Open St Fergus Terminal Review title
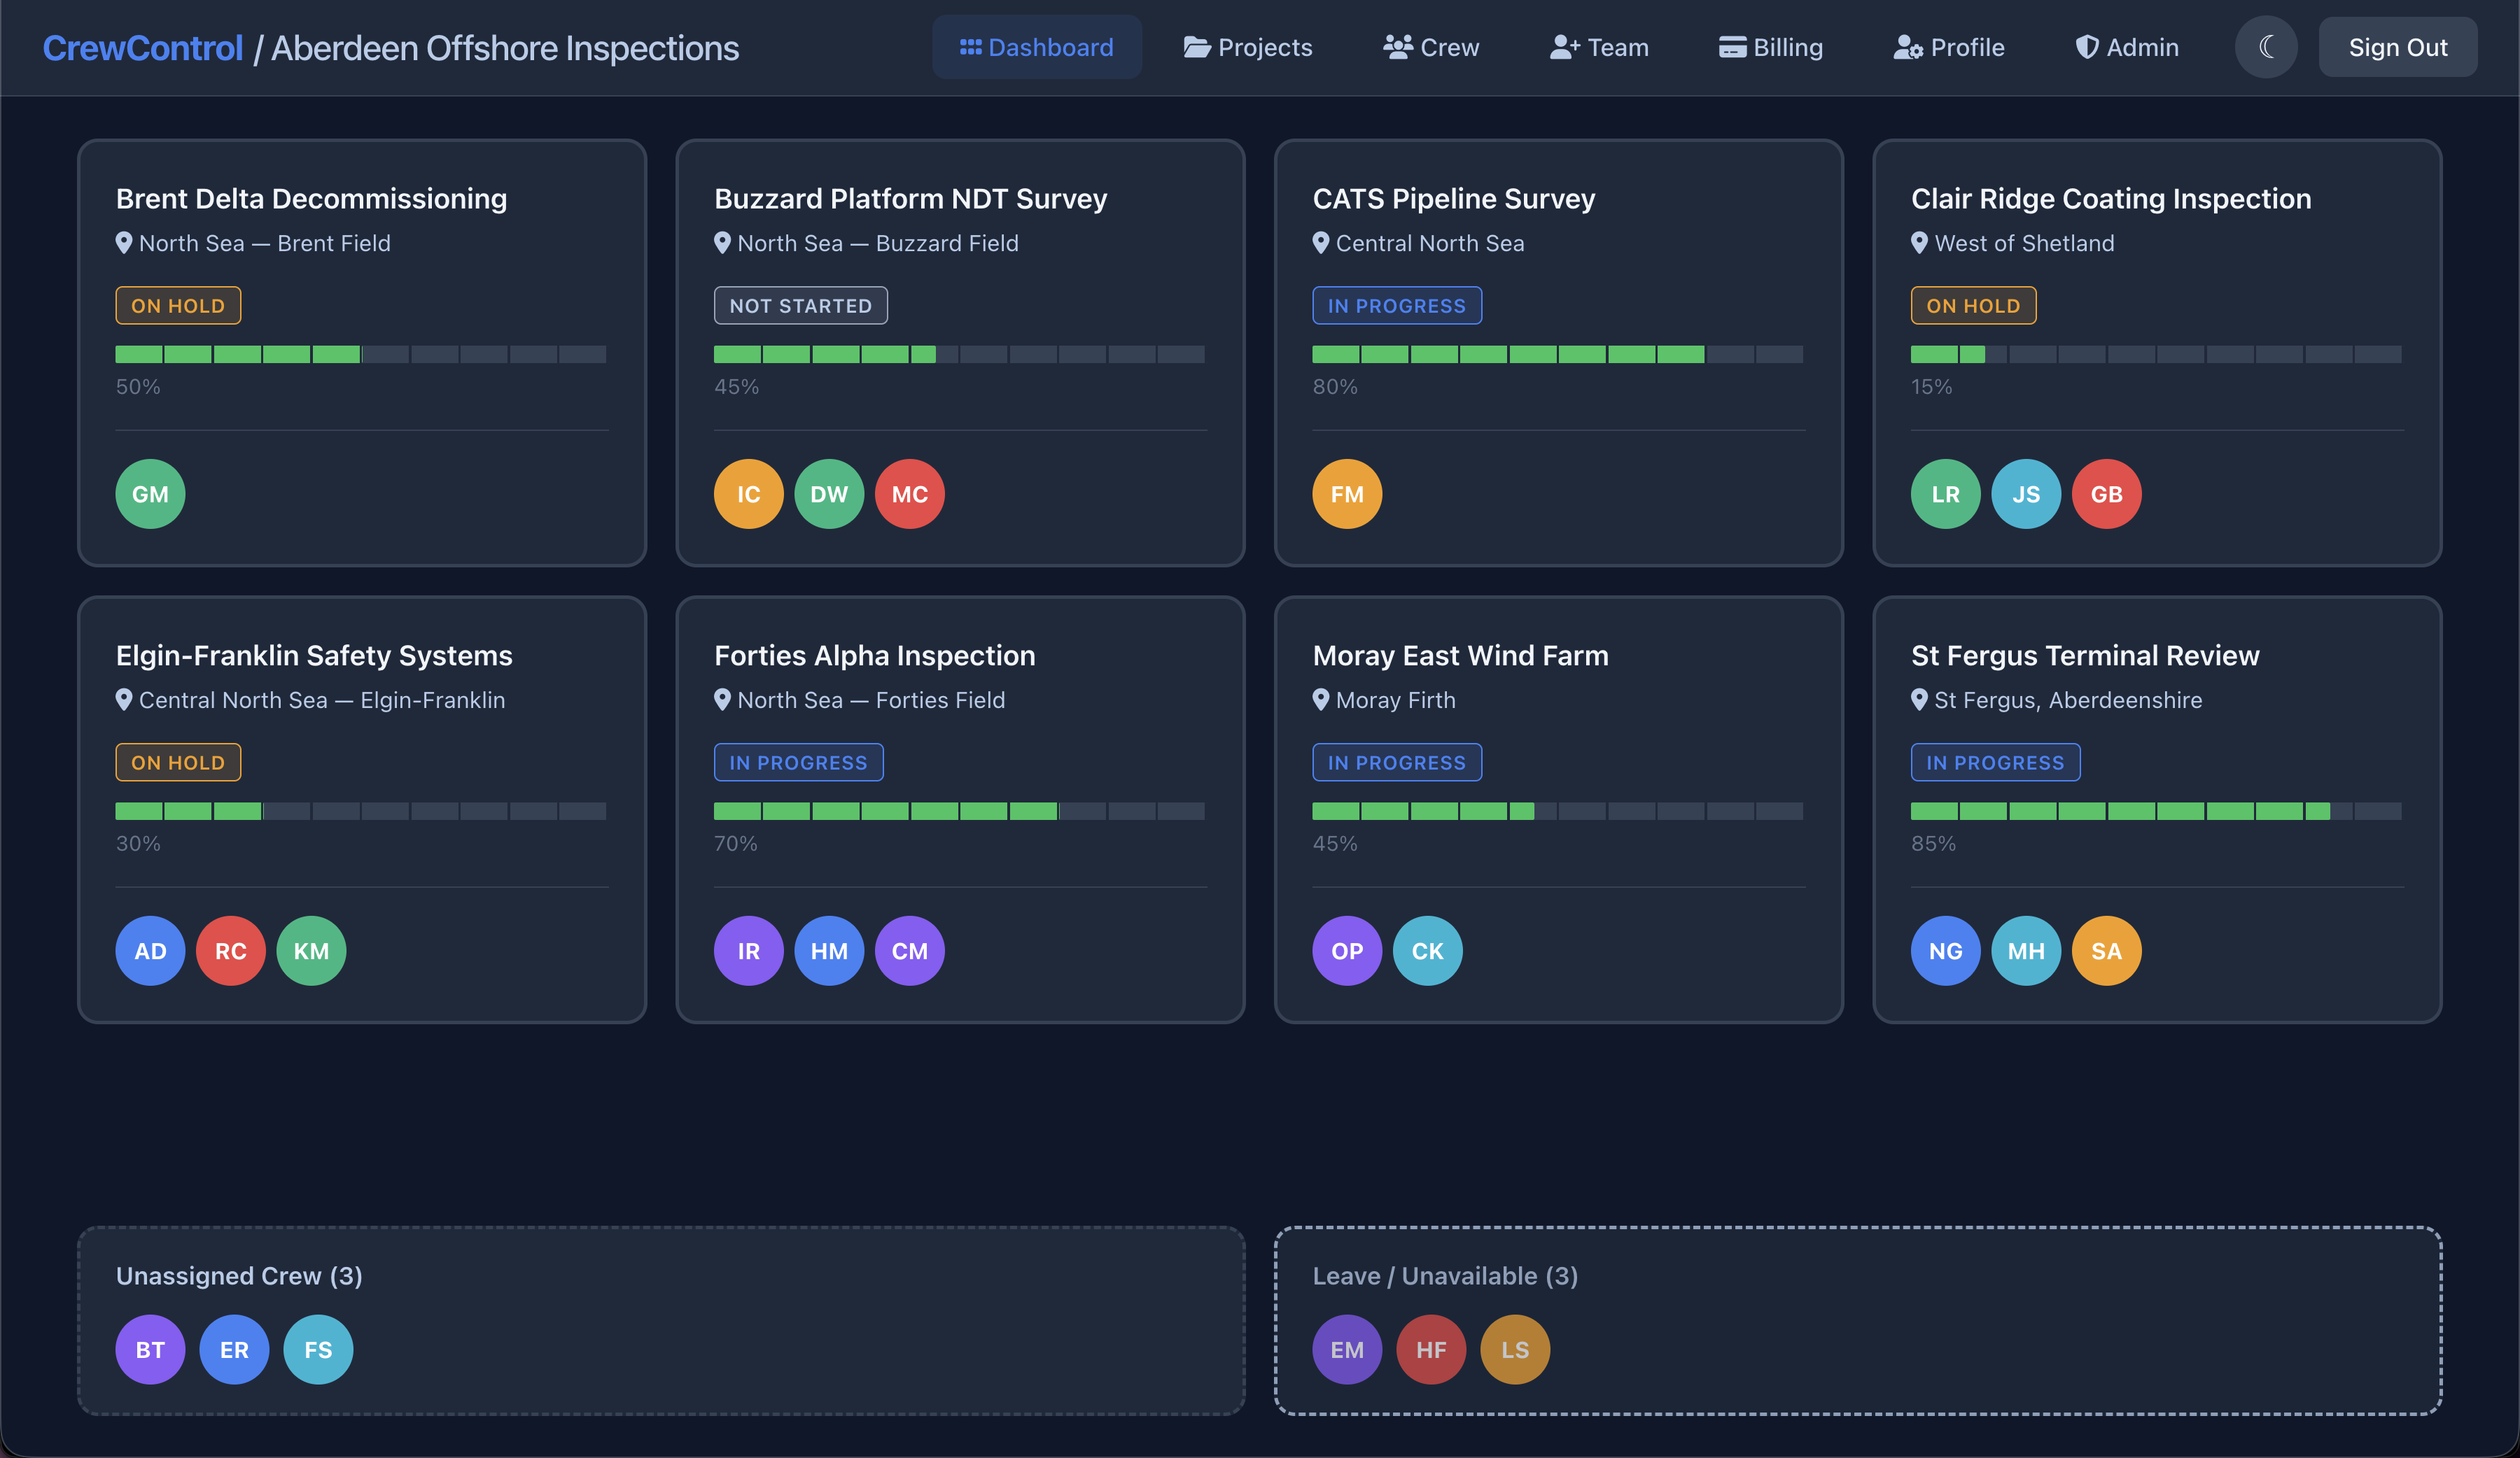 coord(2084,655)
